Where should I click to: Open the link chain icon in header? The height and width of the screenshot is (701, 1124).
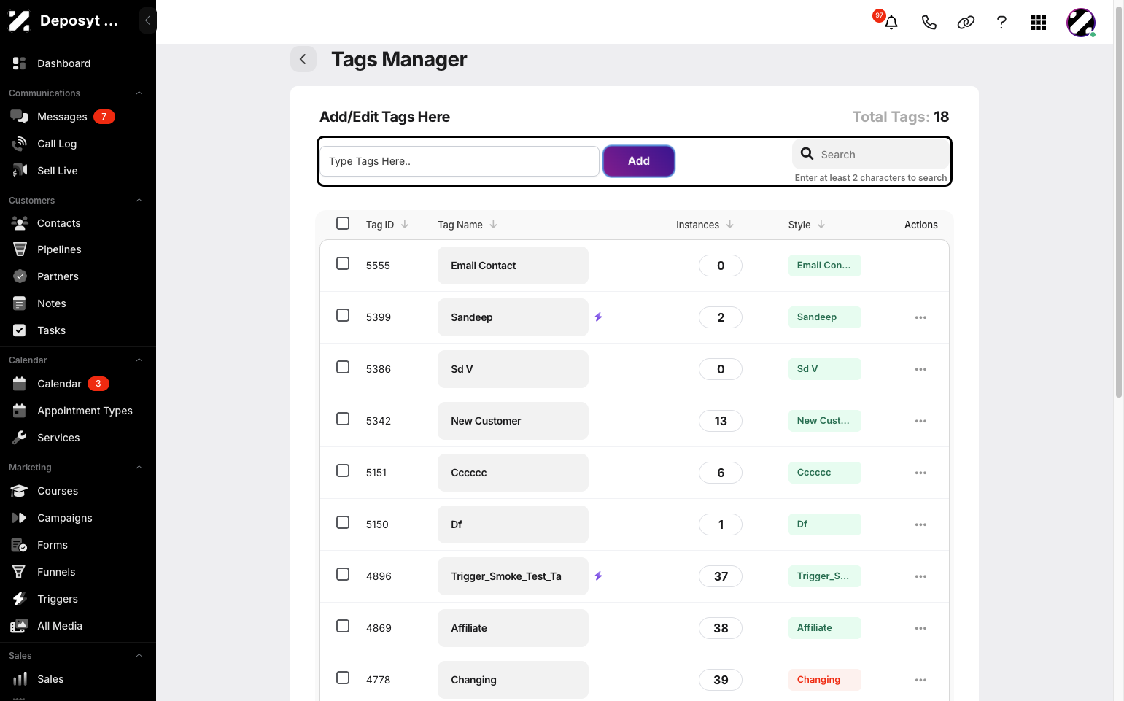[966, 23]
